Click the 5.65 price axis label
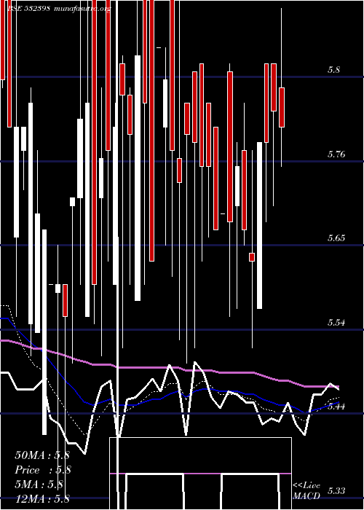Viewport: 364px width, 510px height. [336, 238]
